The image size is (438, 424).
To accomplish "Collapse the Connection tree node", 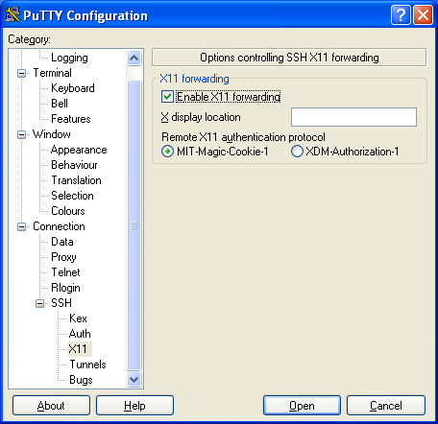I will (21, 226).
